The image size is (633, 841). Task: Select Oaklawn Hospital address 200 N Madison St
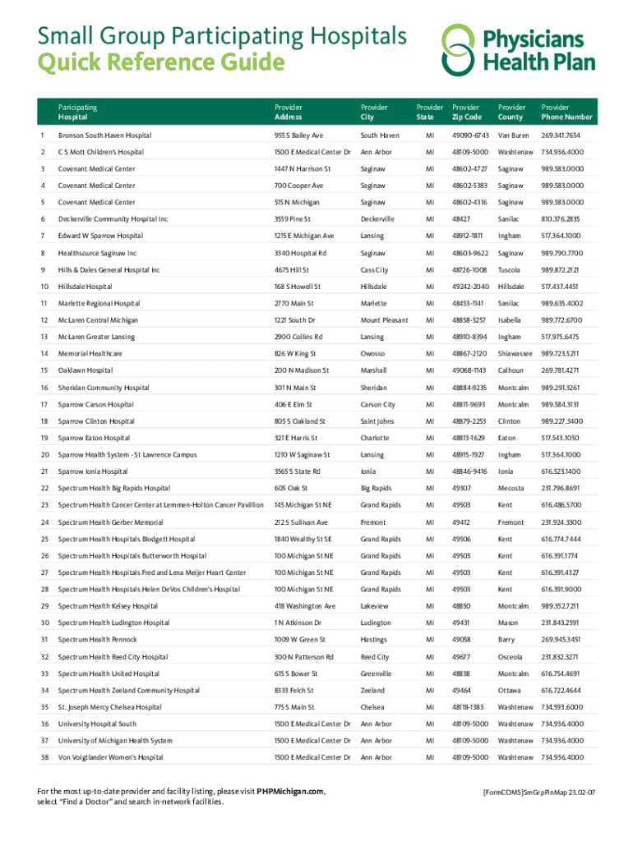(302, 370)
